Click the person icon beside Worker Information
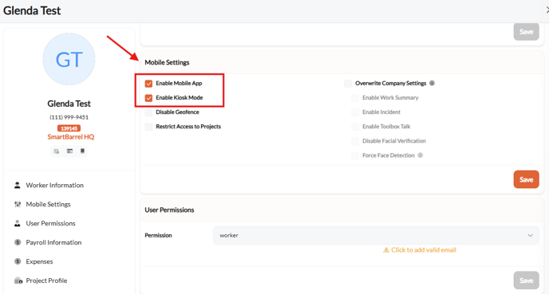This screenshot has width=549, height=294. 18,186
